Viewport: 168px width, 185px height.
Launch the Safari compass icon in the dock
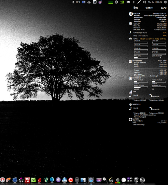point(91,180)
